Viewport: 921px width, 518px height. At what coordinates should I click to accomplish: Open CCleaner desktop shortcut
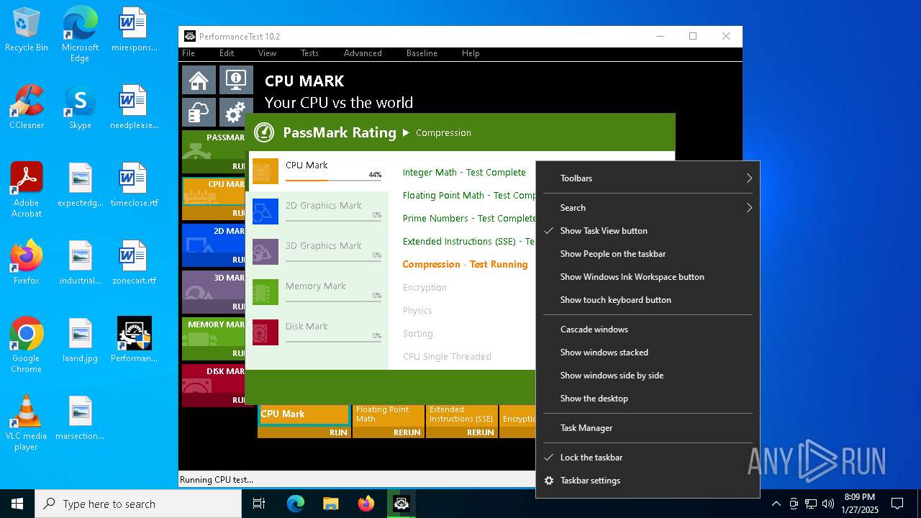coord(27,107)
